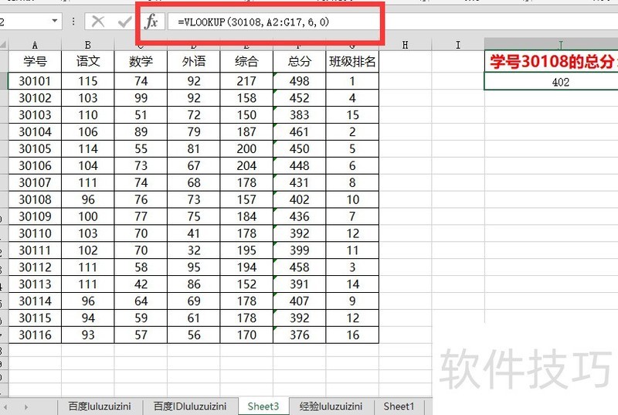Select the cell with student ID 30108
This screenshot has width=618, height=415.
pyautogui.click(x=35, y=199)
